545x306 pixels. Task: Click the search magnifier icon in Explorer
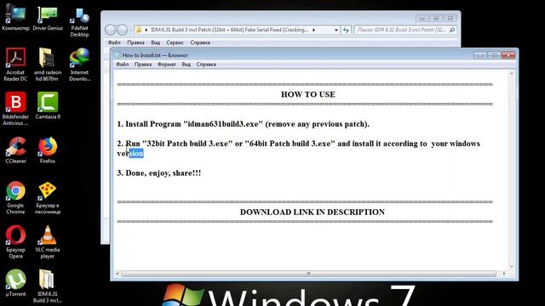click(x=452, y=31)
